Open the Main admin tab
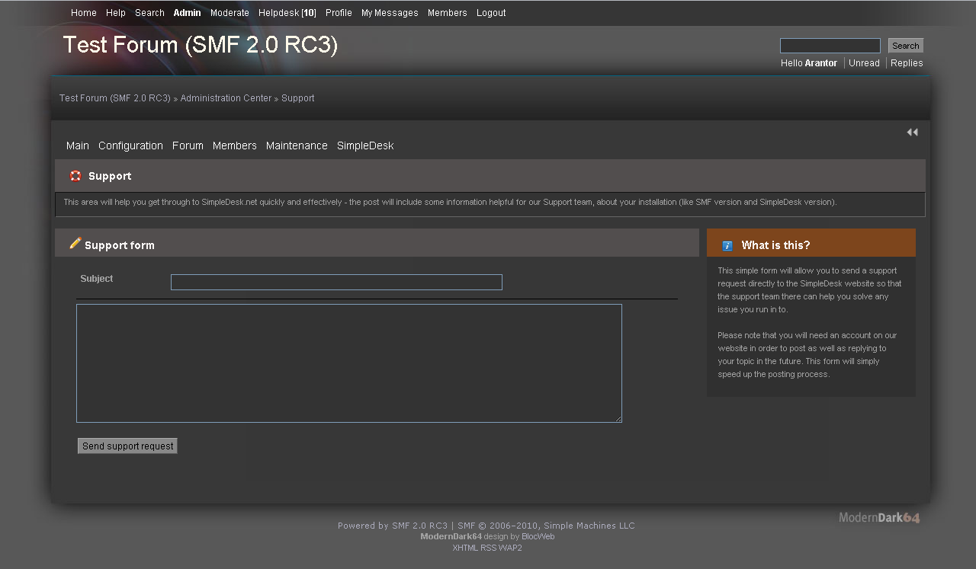976x569 pixels. pos(78,145)
